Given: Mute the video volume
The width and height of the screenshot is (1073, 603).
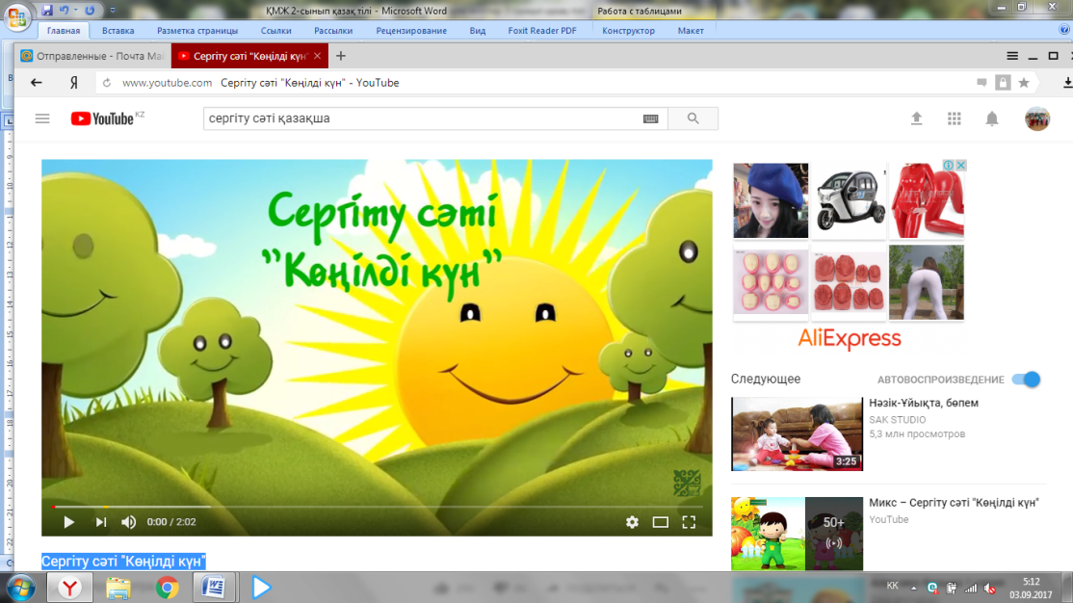Looking at the screenshot, I should [128, 522].
